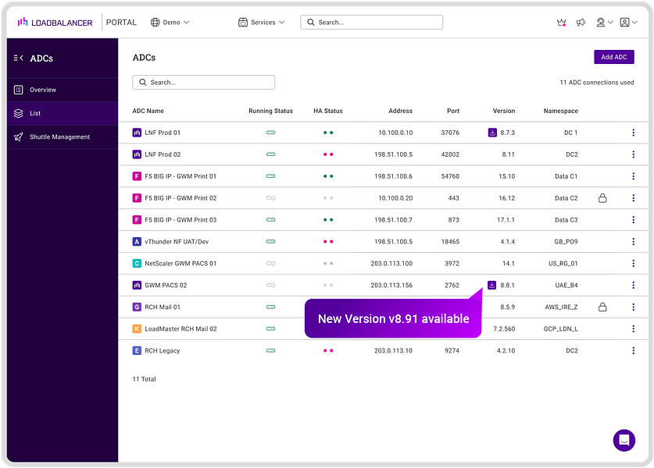
Task: Click inside the ADC search field
Action: coord(203,82)
